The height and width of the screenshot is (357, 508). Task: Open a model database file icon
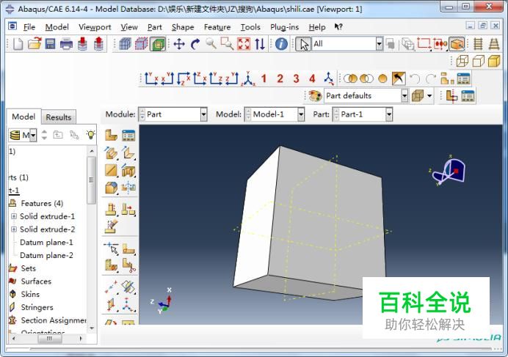tap(35, 44)
